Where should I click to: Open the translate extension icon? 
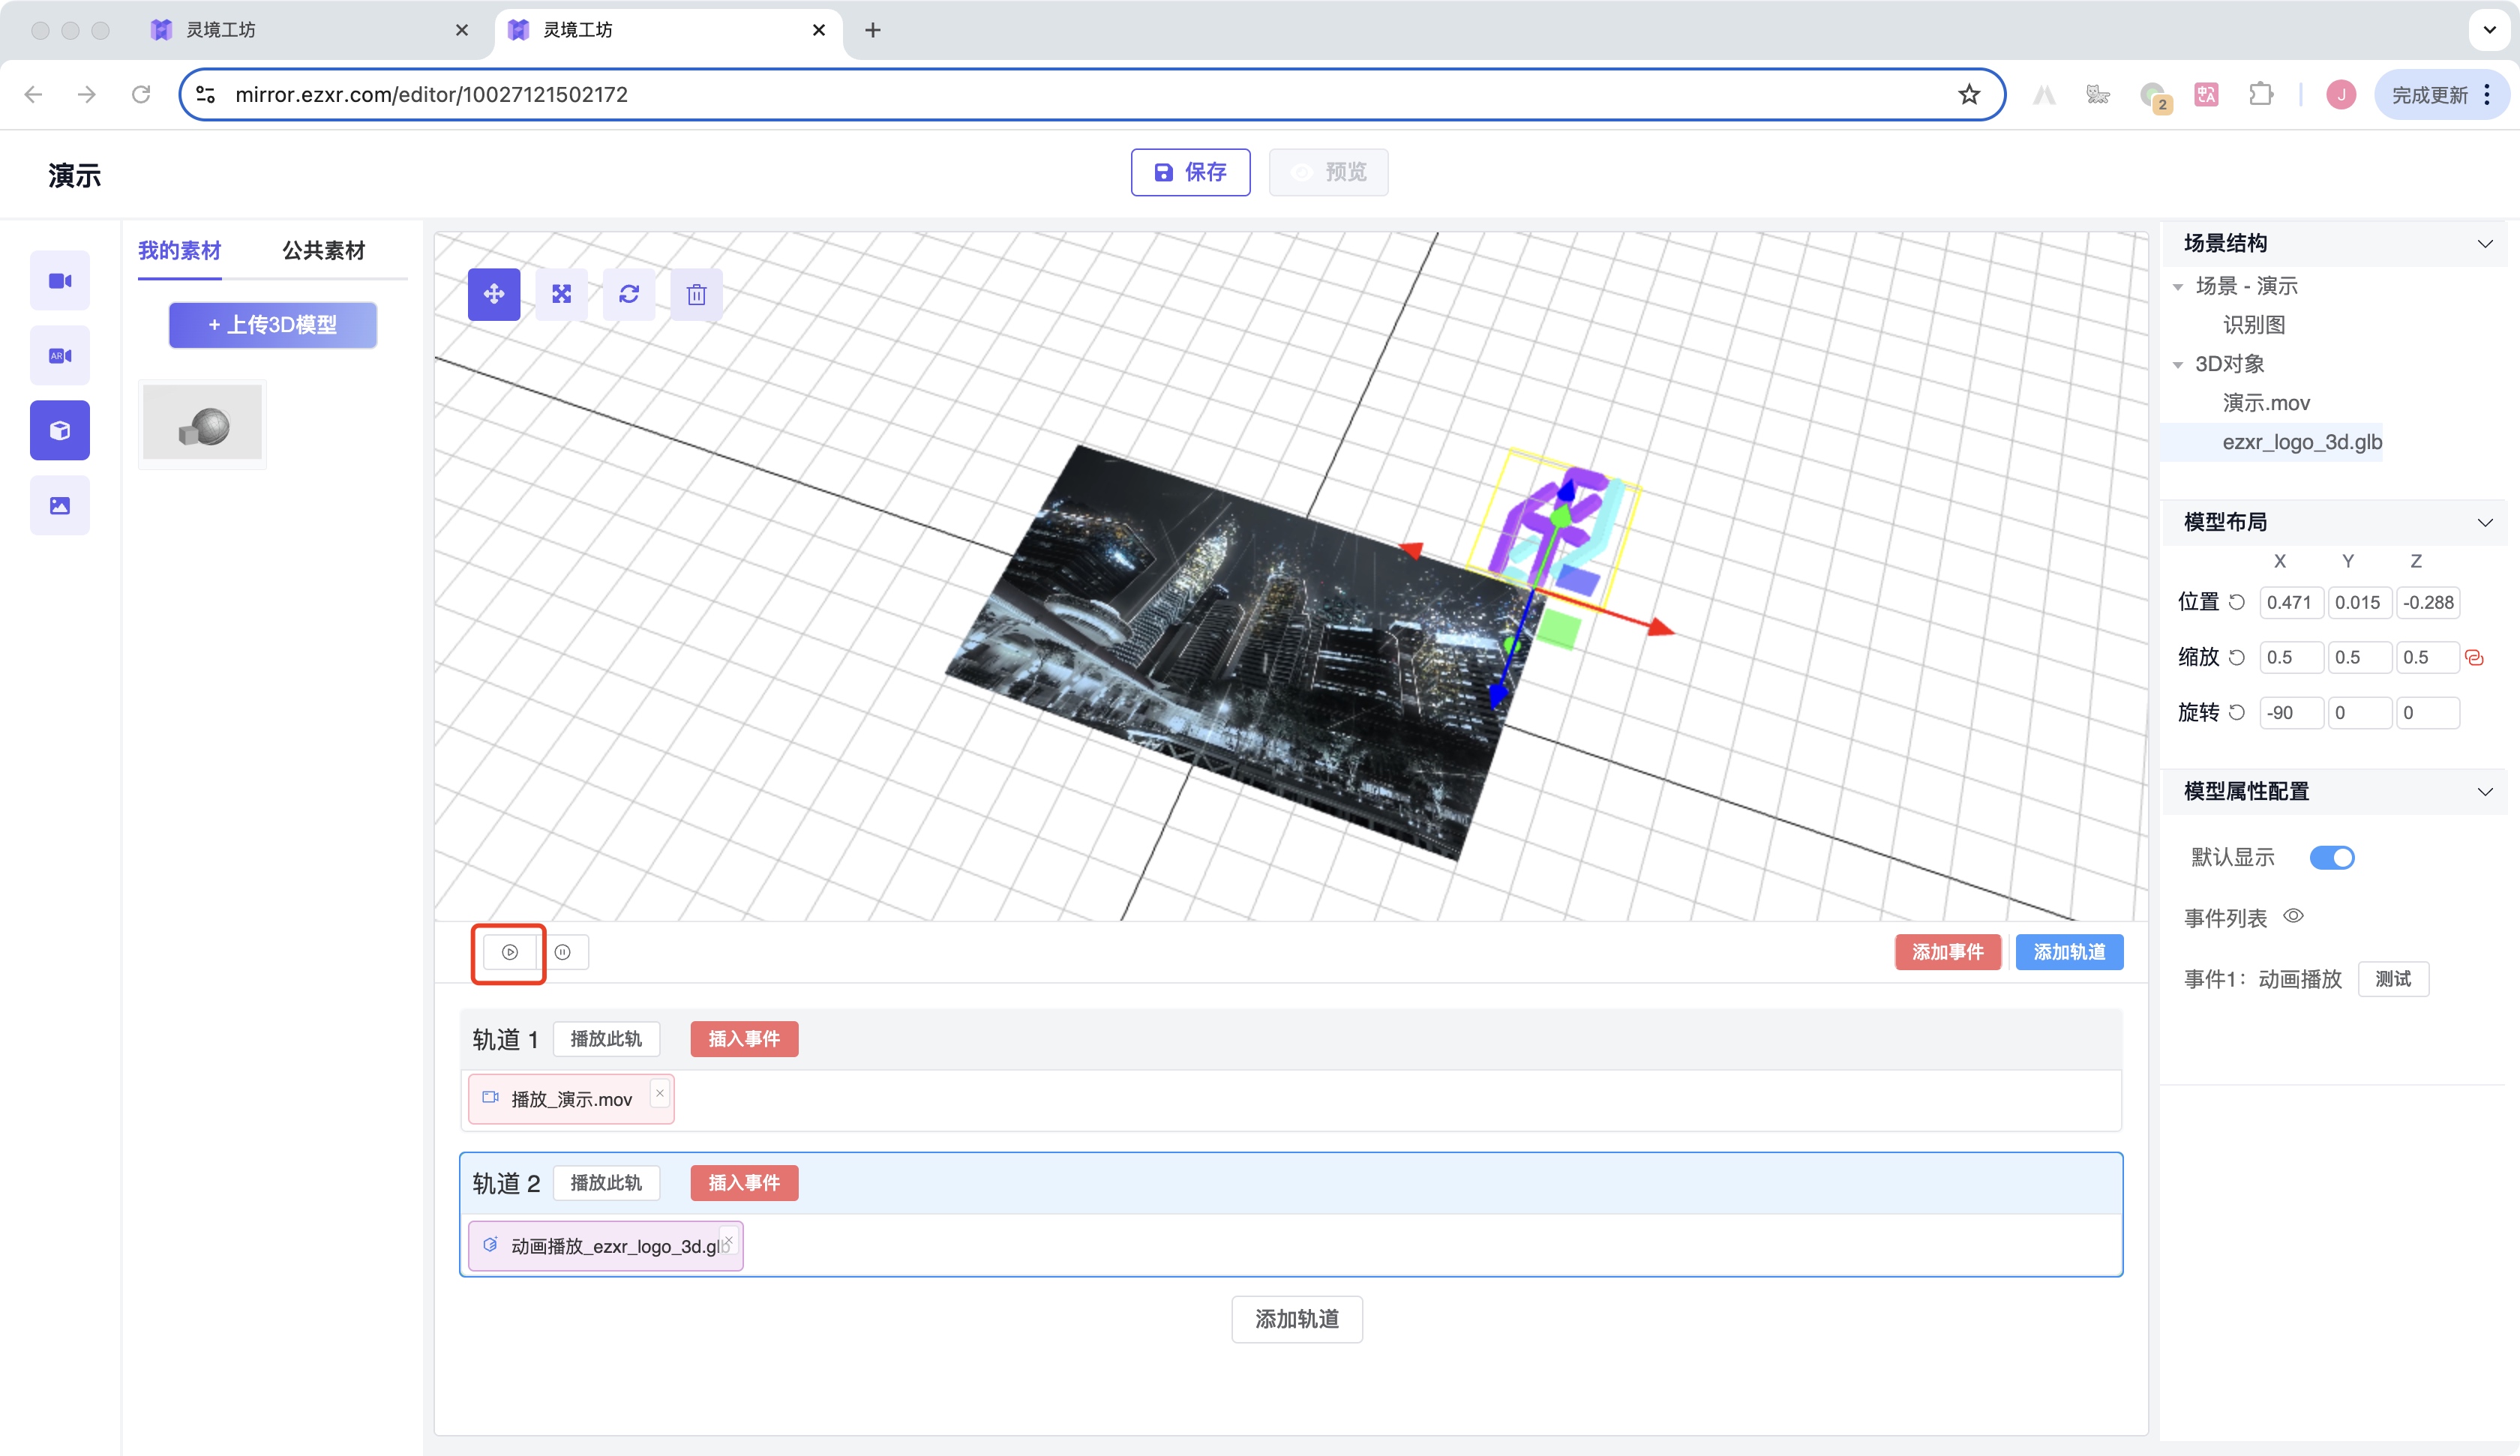[x=2207, y=95]
